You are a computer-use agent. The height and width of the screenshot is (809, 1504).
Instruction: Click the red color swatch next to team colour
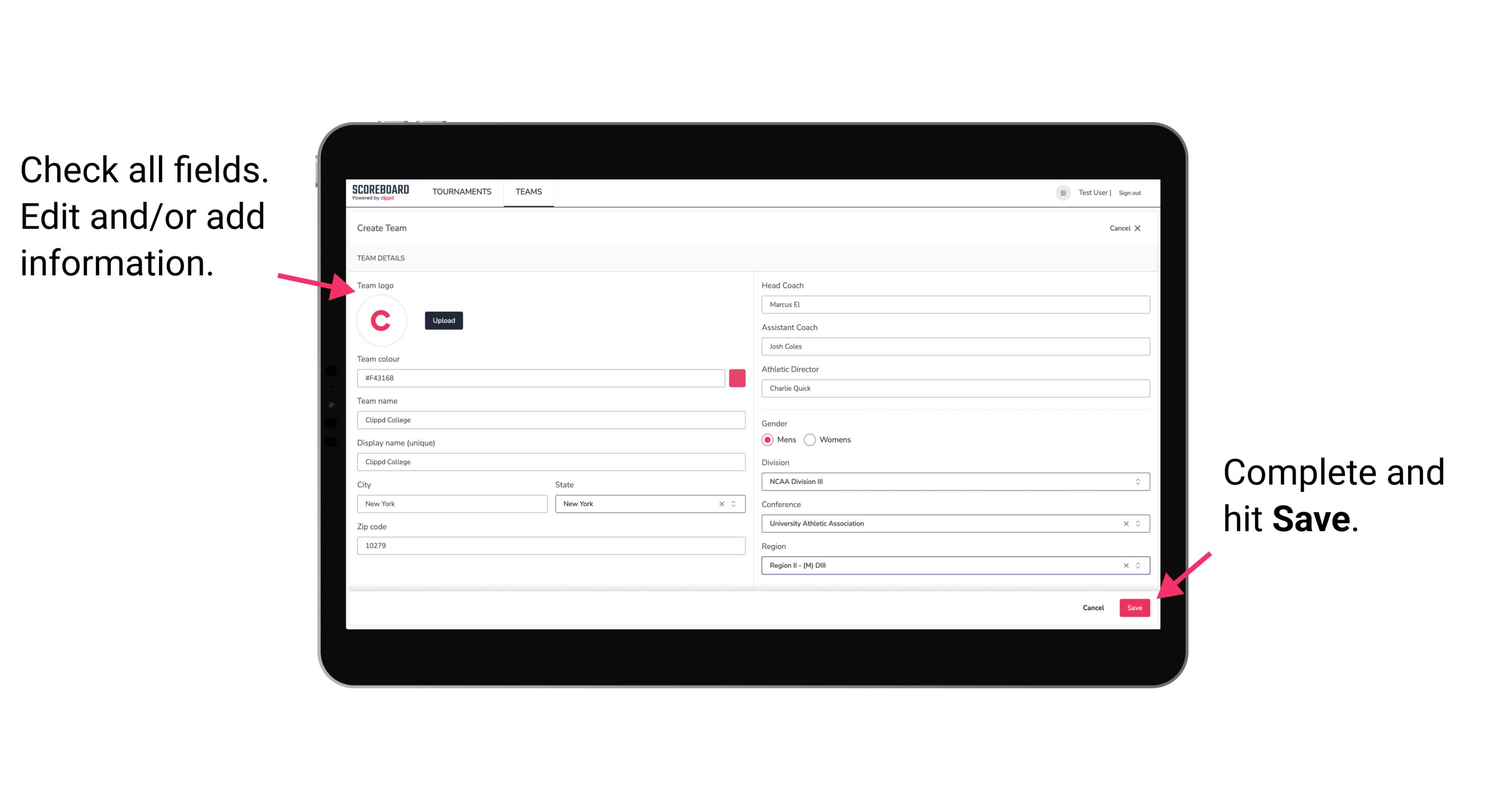click(737, 378)
